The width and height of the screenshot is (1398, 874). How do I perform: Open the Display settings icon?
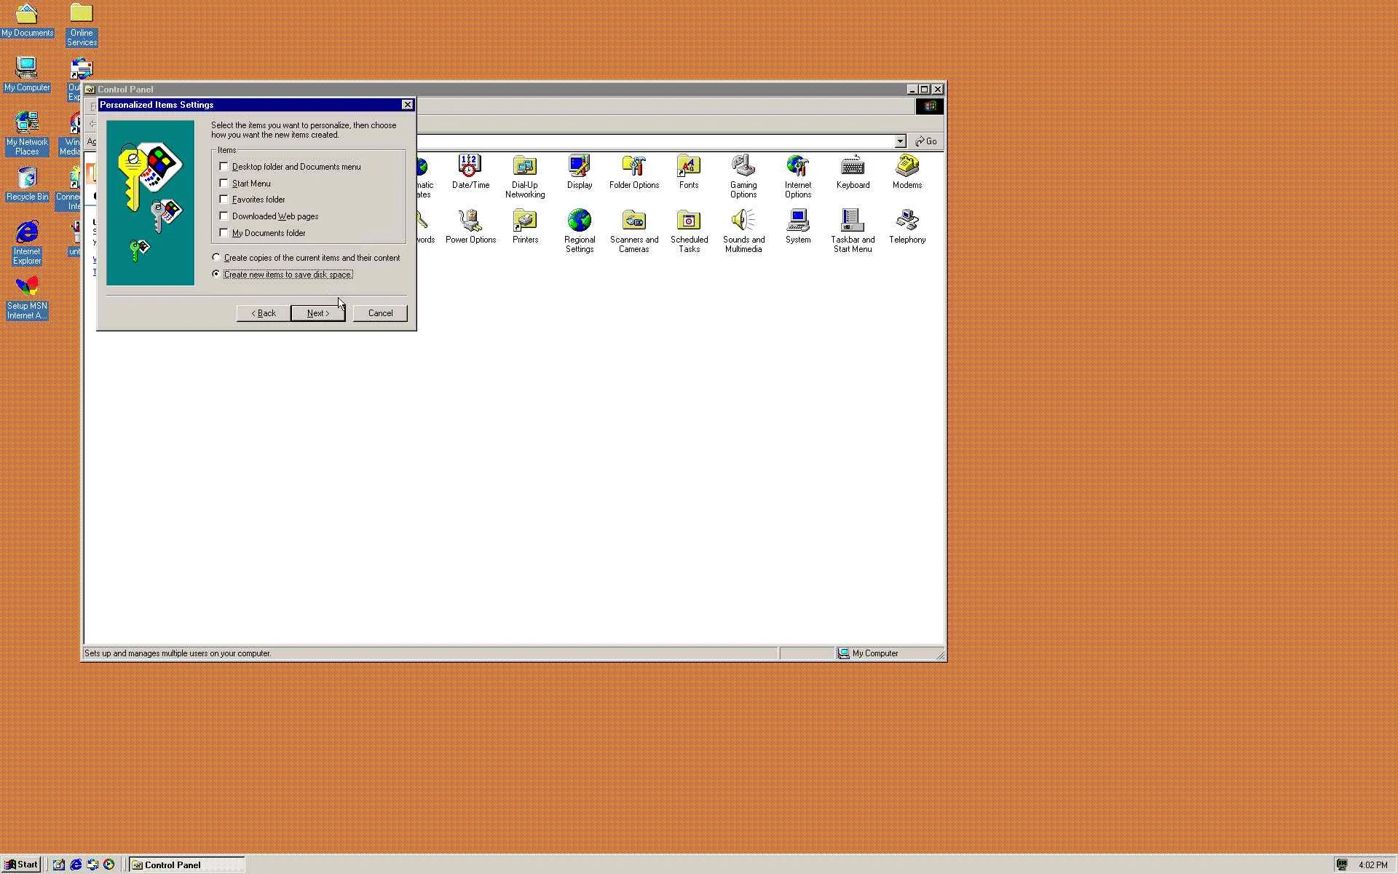[x=579, y=167]
